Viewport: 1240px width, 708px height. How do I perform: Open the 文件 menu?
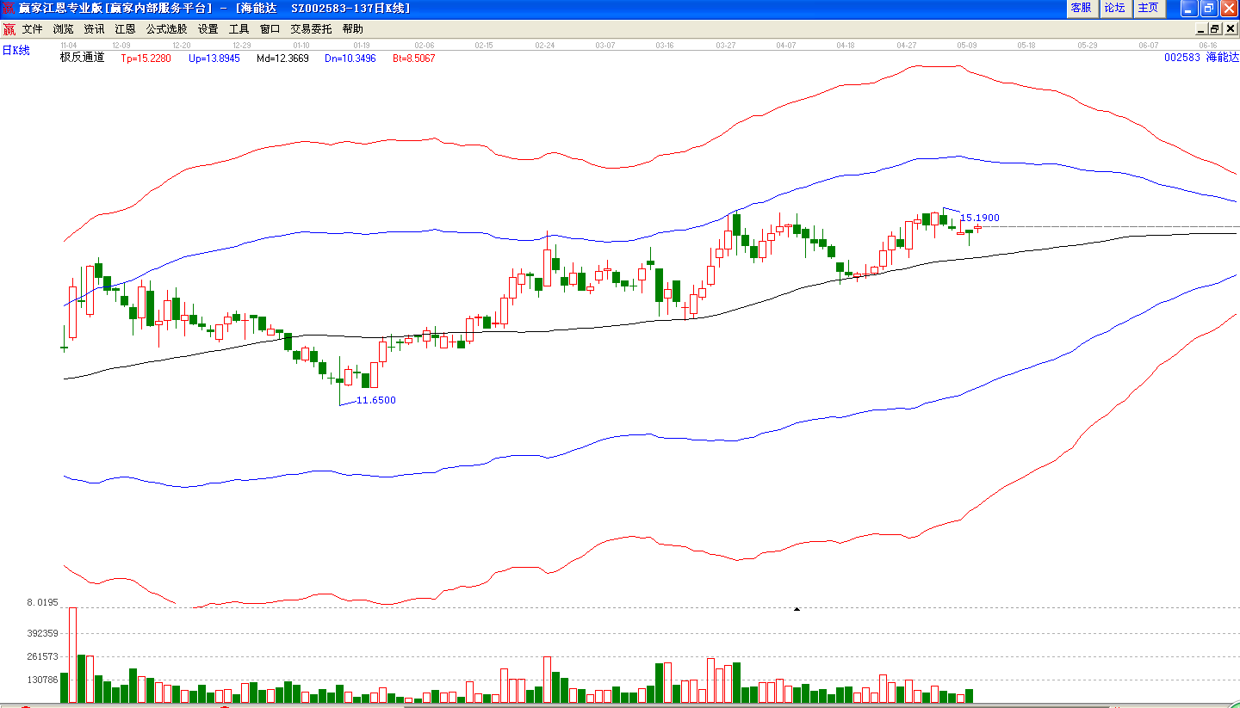click(32, 29)
